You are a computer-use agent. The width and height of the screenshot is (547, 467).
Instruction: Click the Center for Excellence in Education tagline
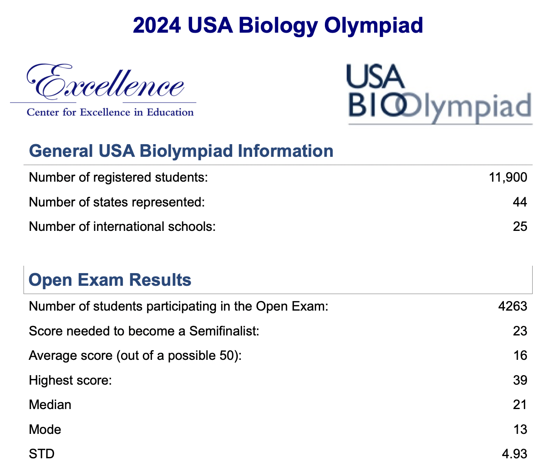[x=110, y=112]
